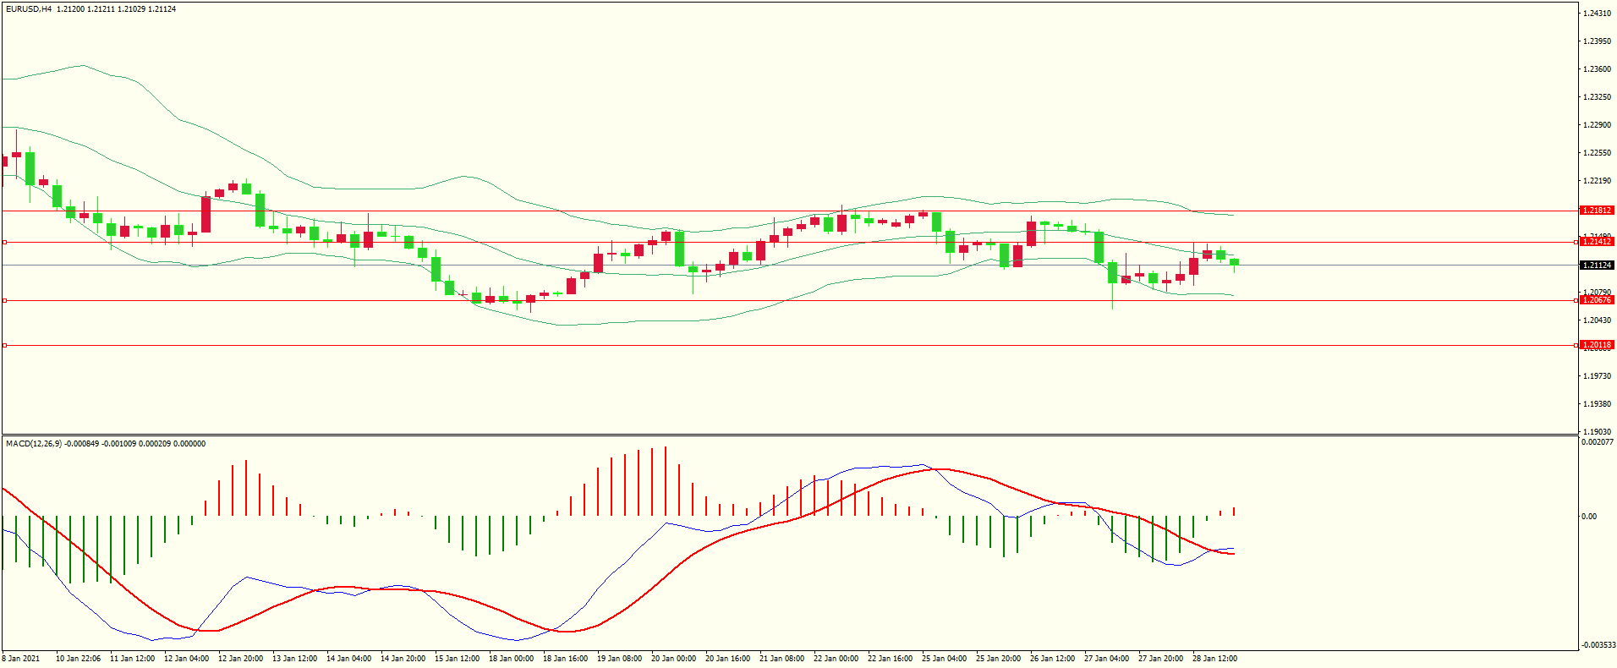Viewport: 1617px width, 668px height.
Task: Select the red 1.21412 price level tag
Action: 1597,242
